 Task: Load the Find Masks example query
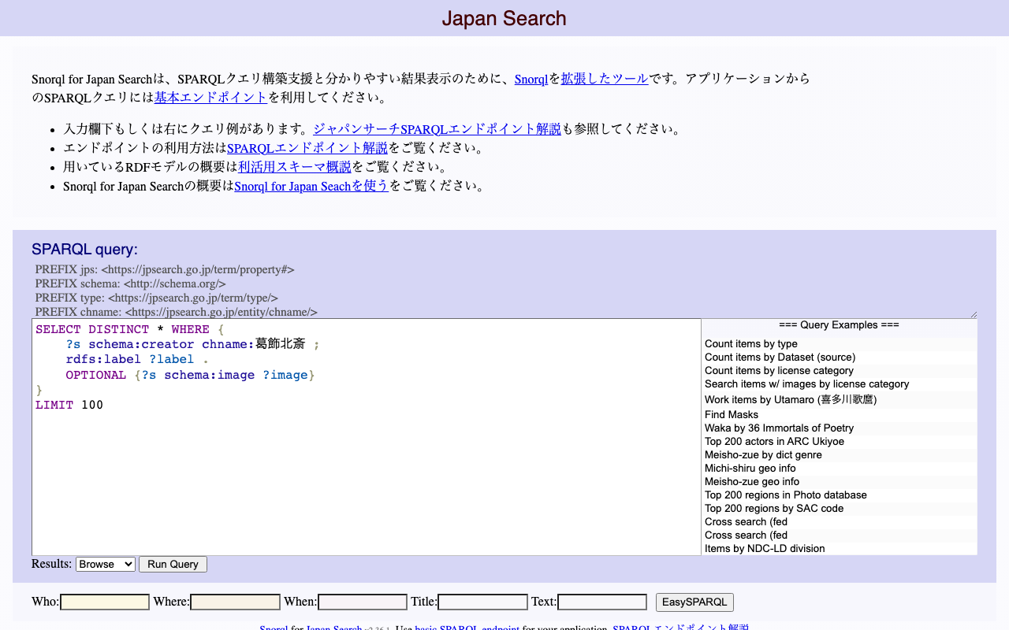tap(732, 414)
